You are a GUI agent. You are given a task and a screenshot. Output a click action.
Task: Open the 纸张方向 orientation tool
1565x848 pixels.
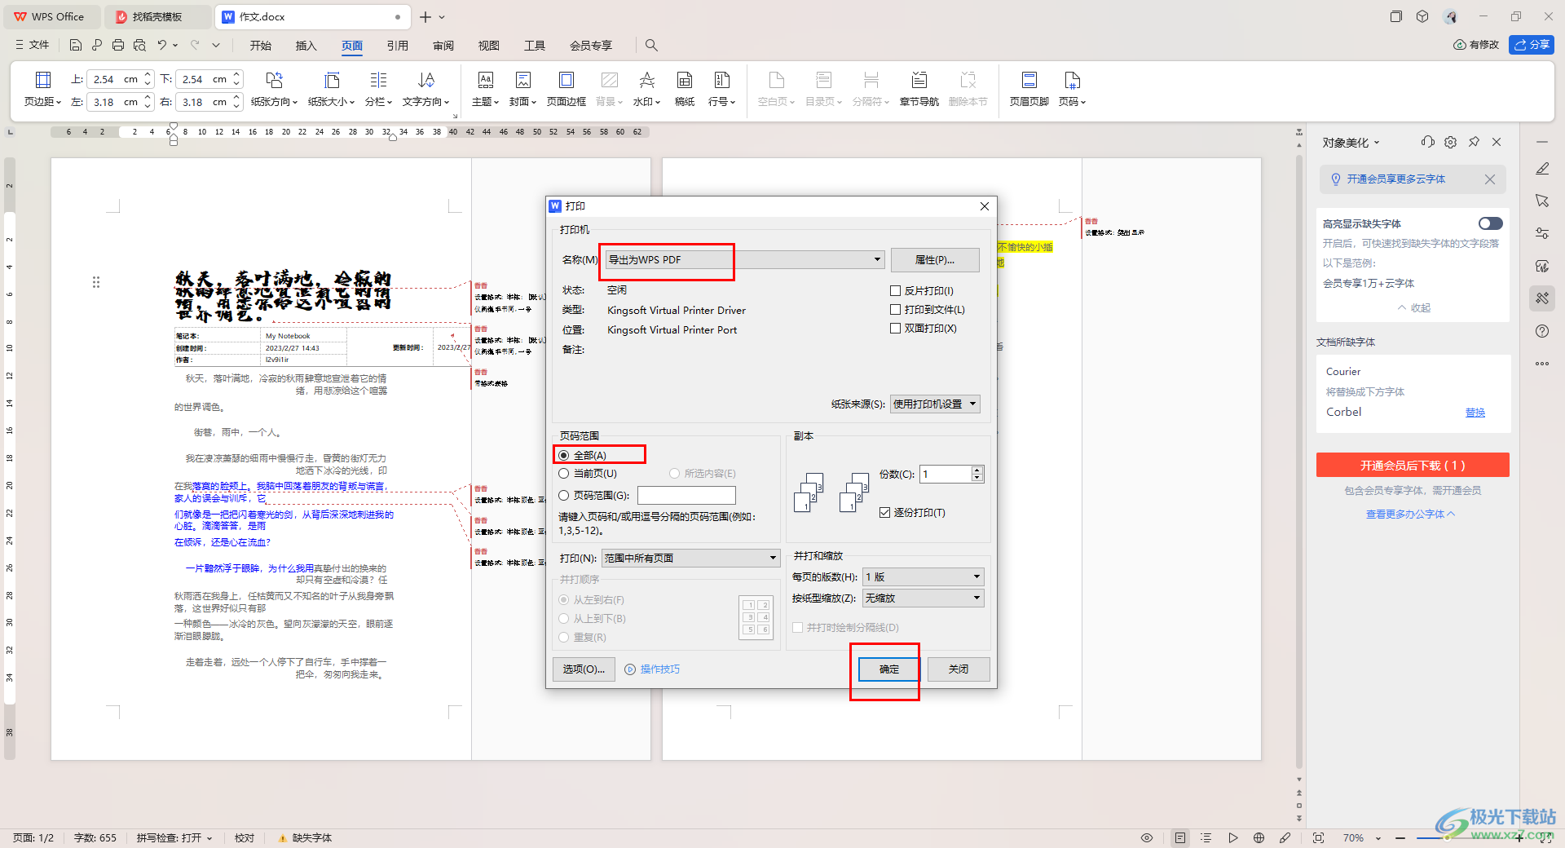[x=275, y=88]
